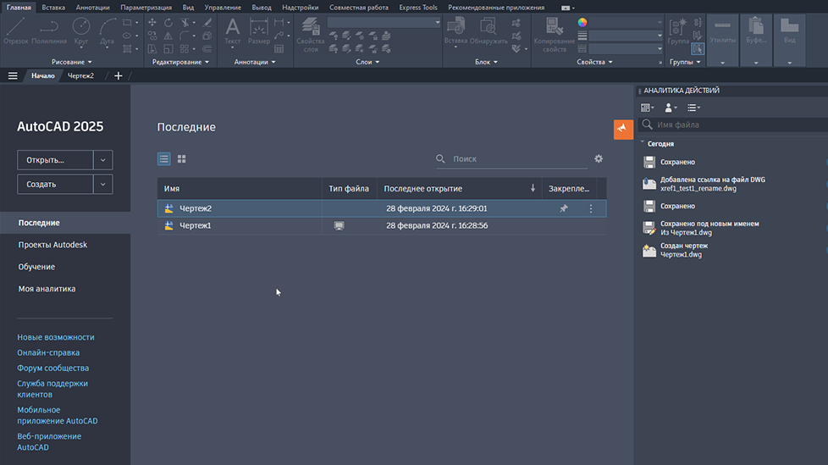This screenshot has height=465, width=828.
Task: Open more options for Чертеж2 row
Action: 591,208
